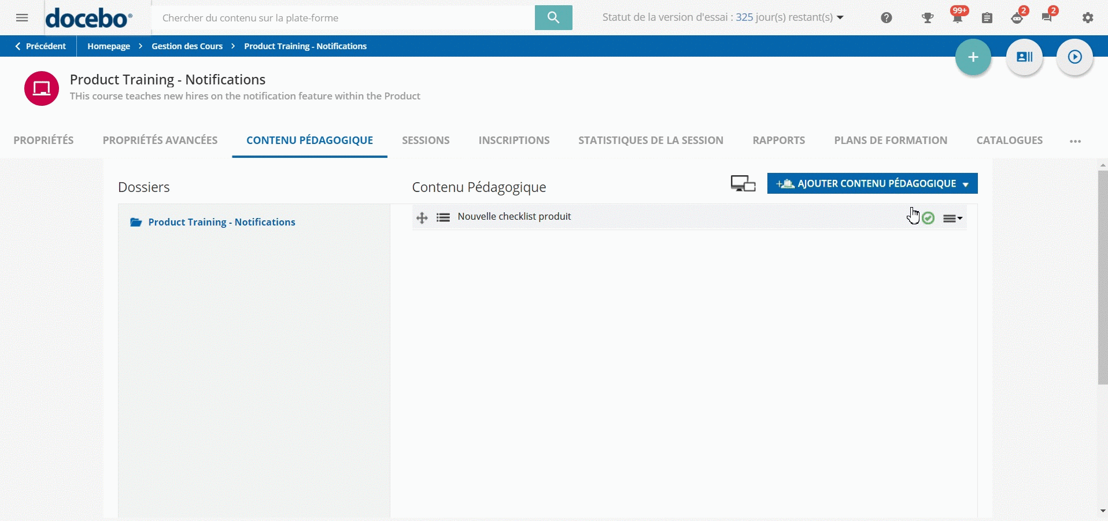Switch to the Sessions tab
This screenshot has width=1108, height=521.
[426, 140]
